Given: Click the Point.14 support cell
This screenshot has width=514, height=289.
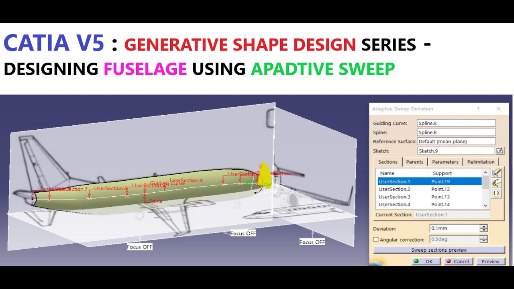Looking at the screenshot, I should point(441,204).
